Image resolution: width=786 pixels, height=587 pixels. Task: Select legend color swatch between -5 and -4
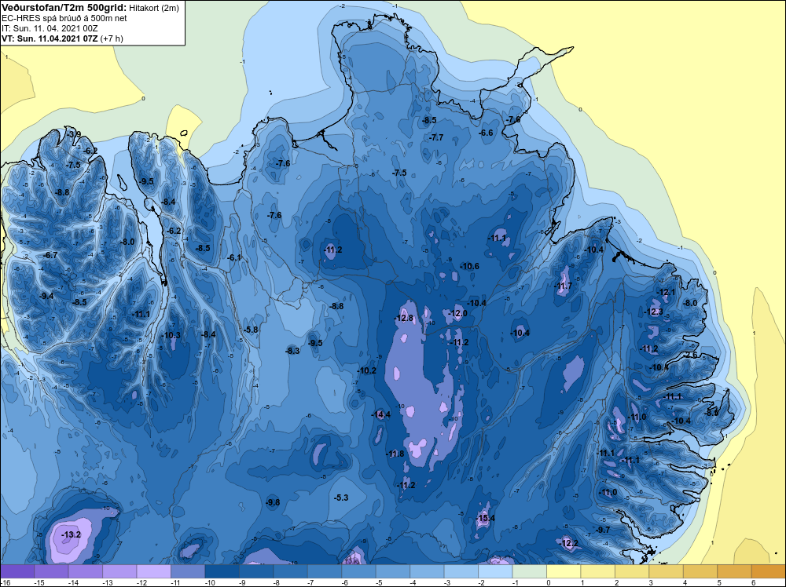click(x=392, y=571)
